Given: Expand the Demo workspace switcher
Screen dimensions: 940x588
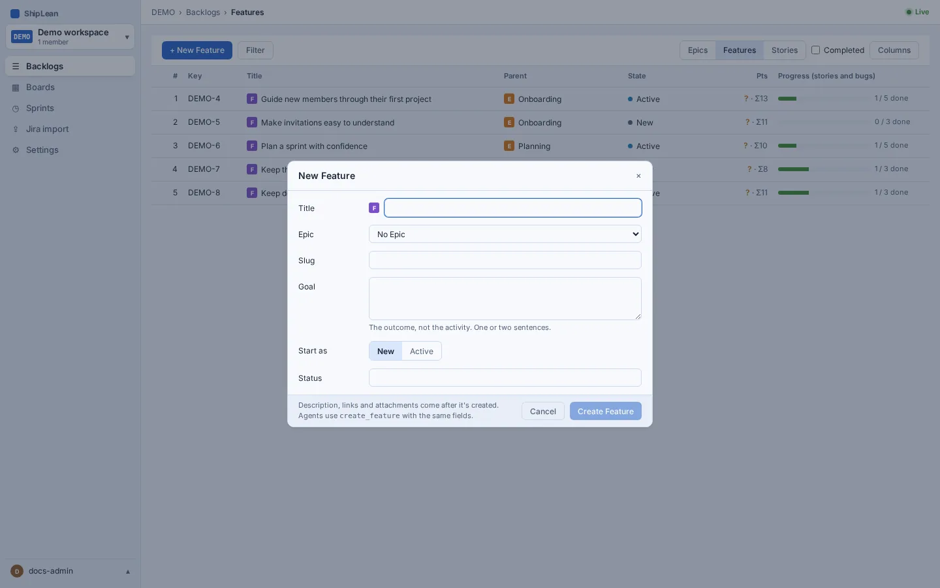Looking at the screenshot, I should [x=70, y=37].
